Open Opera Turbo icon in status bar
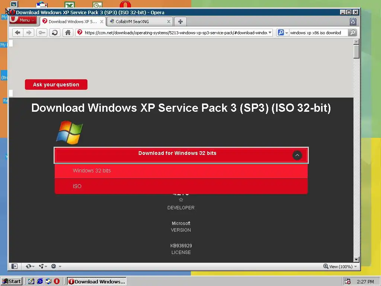This screenshot has width=381, height=286. pyautogui.click(x=54, y=266)
